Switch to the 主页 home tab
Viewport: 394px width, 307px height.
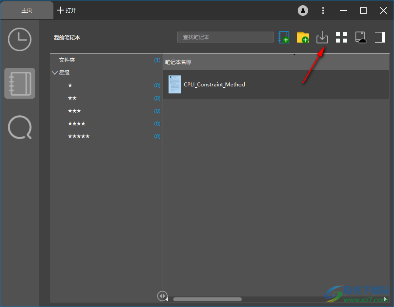point(27,11)
